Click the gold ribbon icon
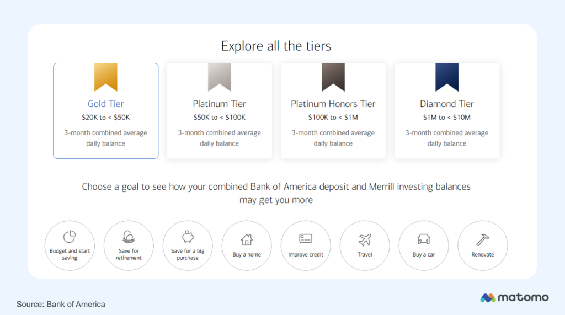This screenshot has height=315, width=565. pos(105,77)
